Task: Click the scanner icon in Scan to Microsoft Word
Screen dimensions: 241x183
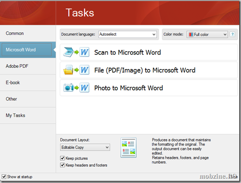Action: 69,52
